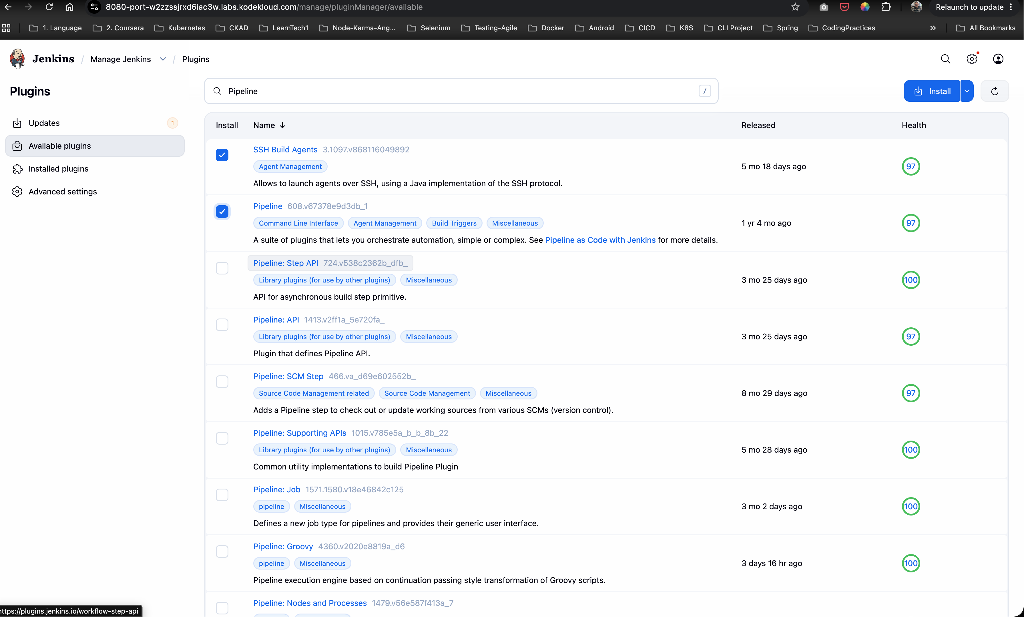Click the slash shortcut icon in search box
Image resolution: width=1024 pixels, height=617 pixels.
pos(704,91)
